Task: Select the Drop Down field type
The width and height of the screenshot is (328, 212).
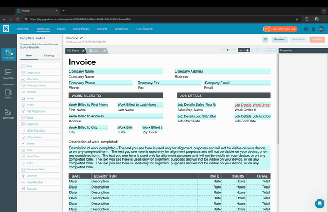Action: click(x=40, y=73)
